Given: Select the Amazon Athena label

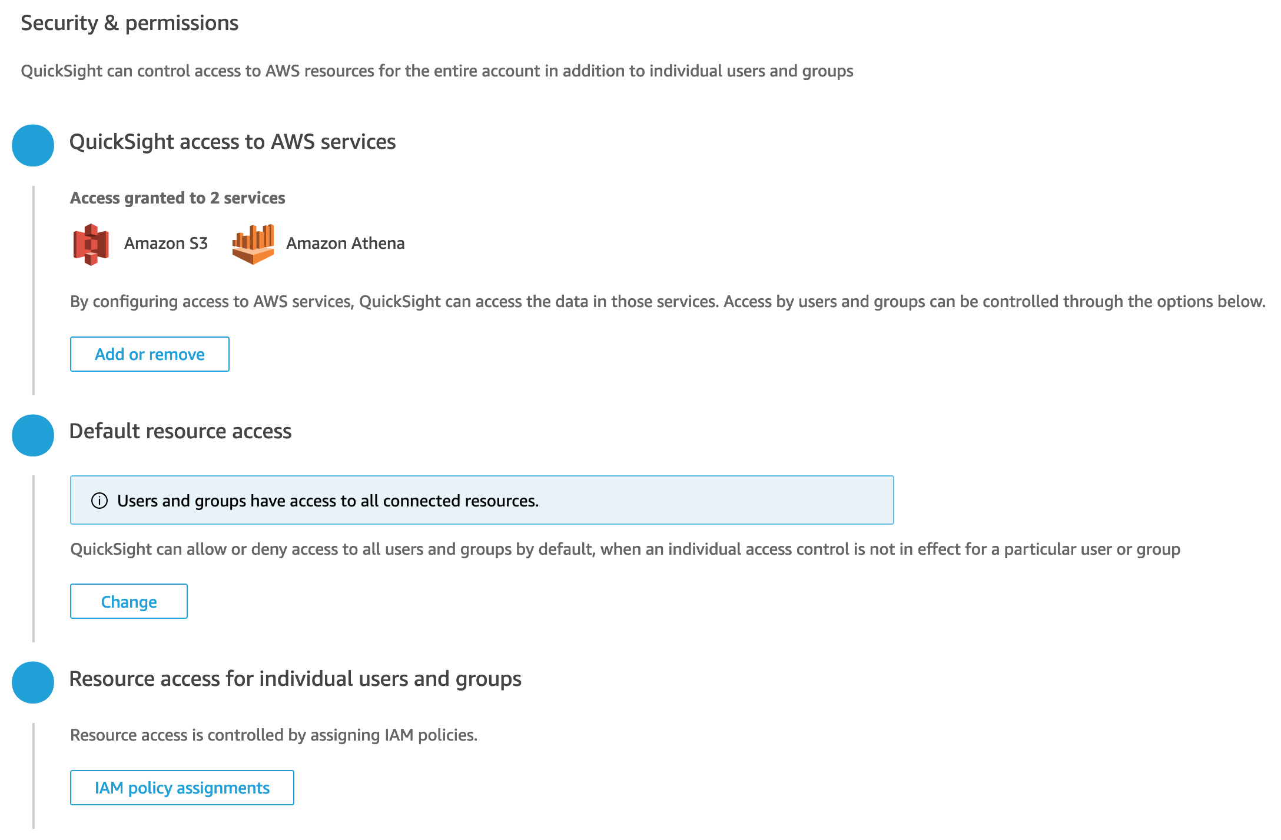Looking at the screenshot, I should [346, 244].
